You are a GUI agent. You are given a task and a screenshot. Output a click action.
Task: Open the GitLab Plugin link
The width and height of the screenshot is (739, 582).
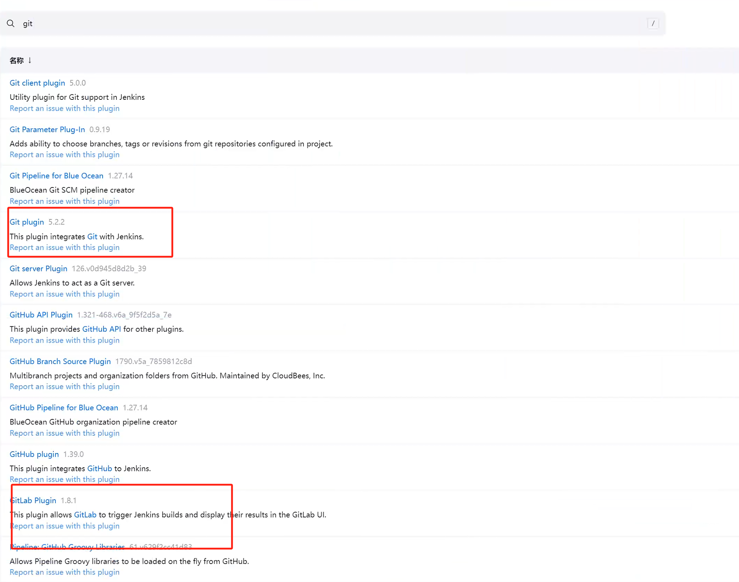click(x=33, y=500)
